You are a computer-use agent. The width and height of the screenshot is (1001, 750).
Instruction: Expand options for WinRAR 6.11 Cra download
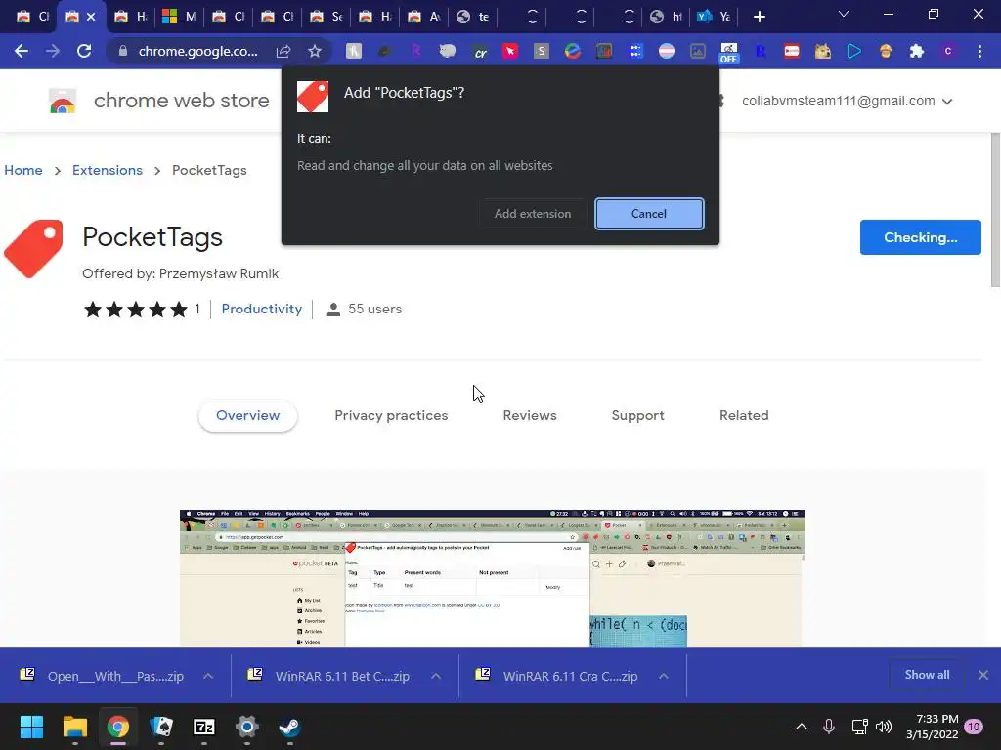tap(664, 676)
